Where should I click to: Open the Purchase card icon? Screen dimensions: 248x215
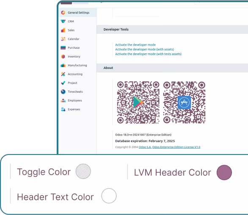click(63, 48)
